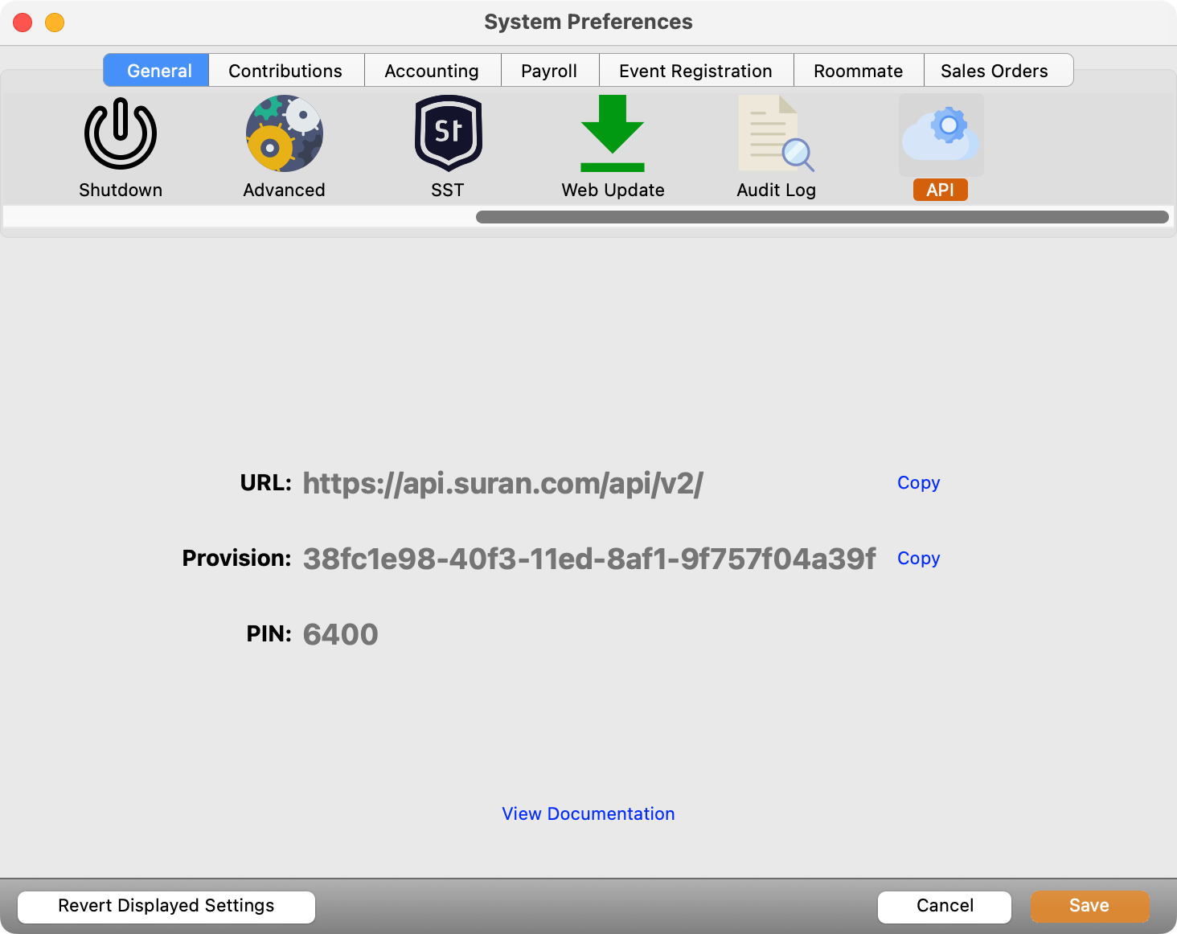Save the preferences
The width and height of the screenshot is (1177, 934).
click(x=1089, y=906)
